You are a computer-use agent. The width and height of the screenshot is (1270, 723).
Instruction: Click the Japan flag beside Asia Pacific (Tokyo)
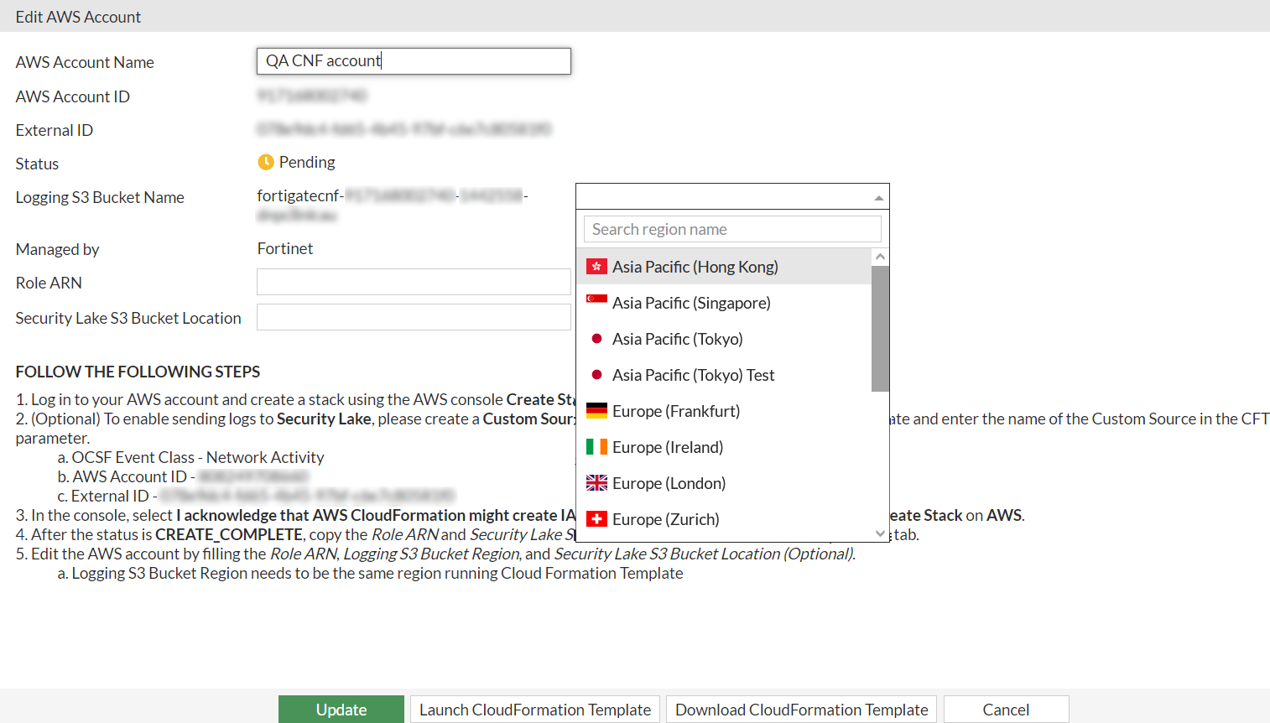click(596, 338)
